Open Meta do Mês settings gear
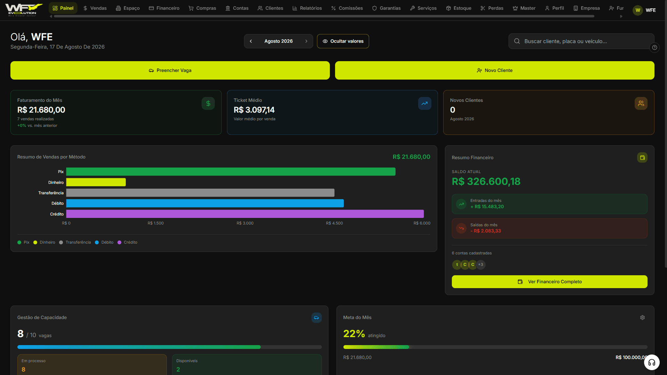The width and height of the screenshot is (667, 375). [x=642, y=318]
